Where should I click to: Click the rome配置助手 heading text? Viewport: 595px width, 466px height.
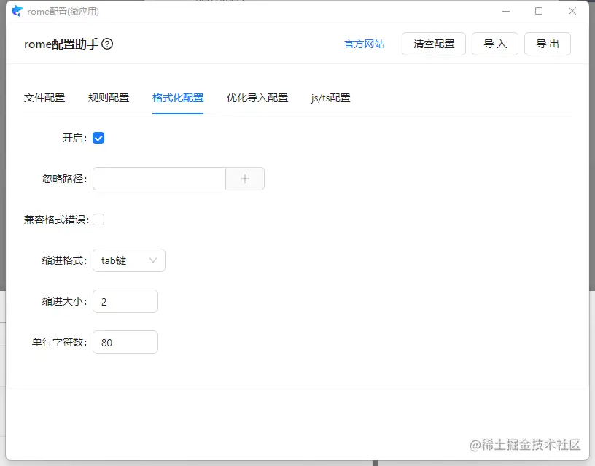point(61,44)
